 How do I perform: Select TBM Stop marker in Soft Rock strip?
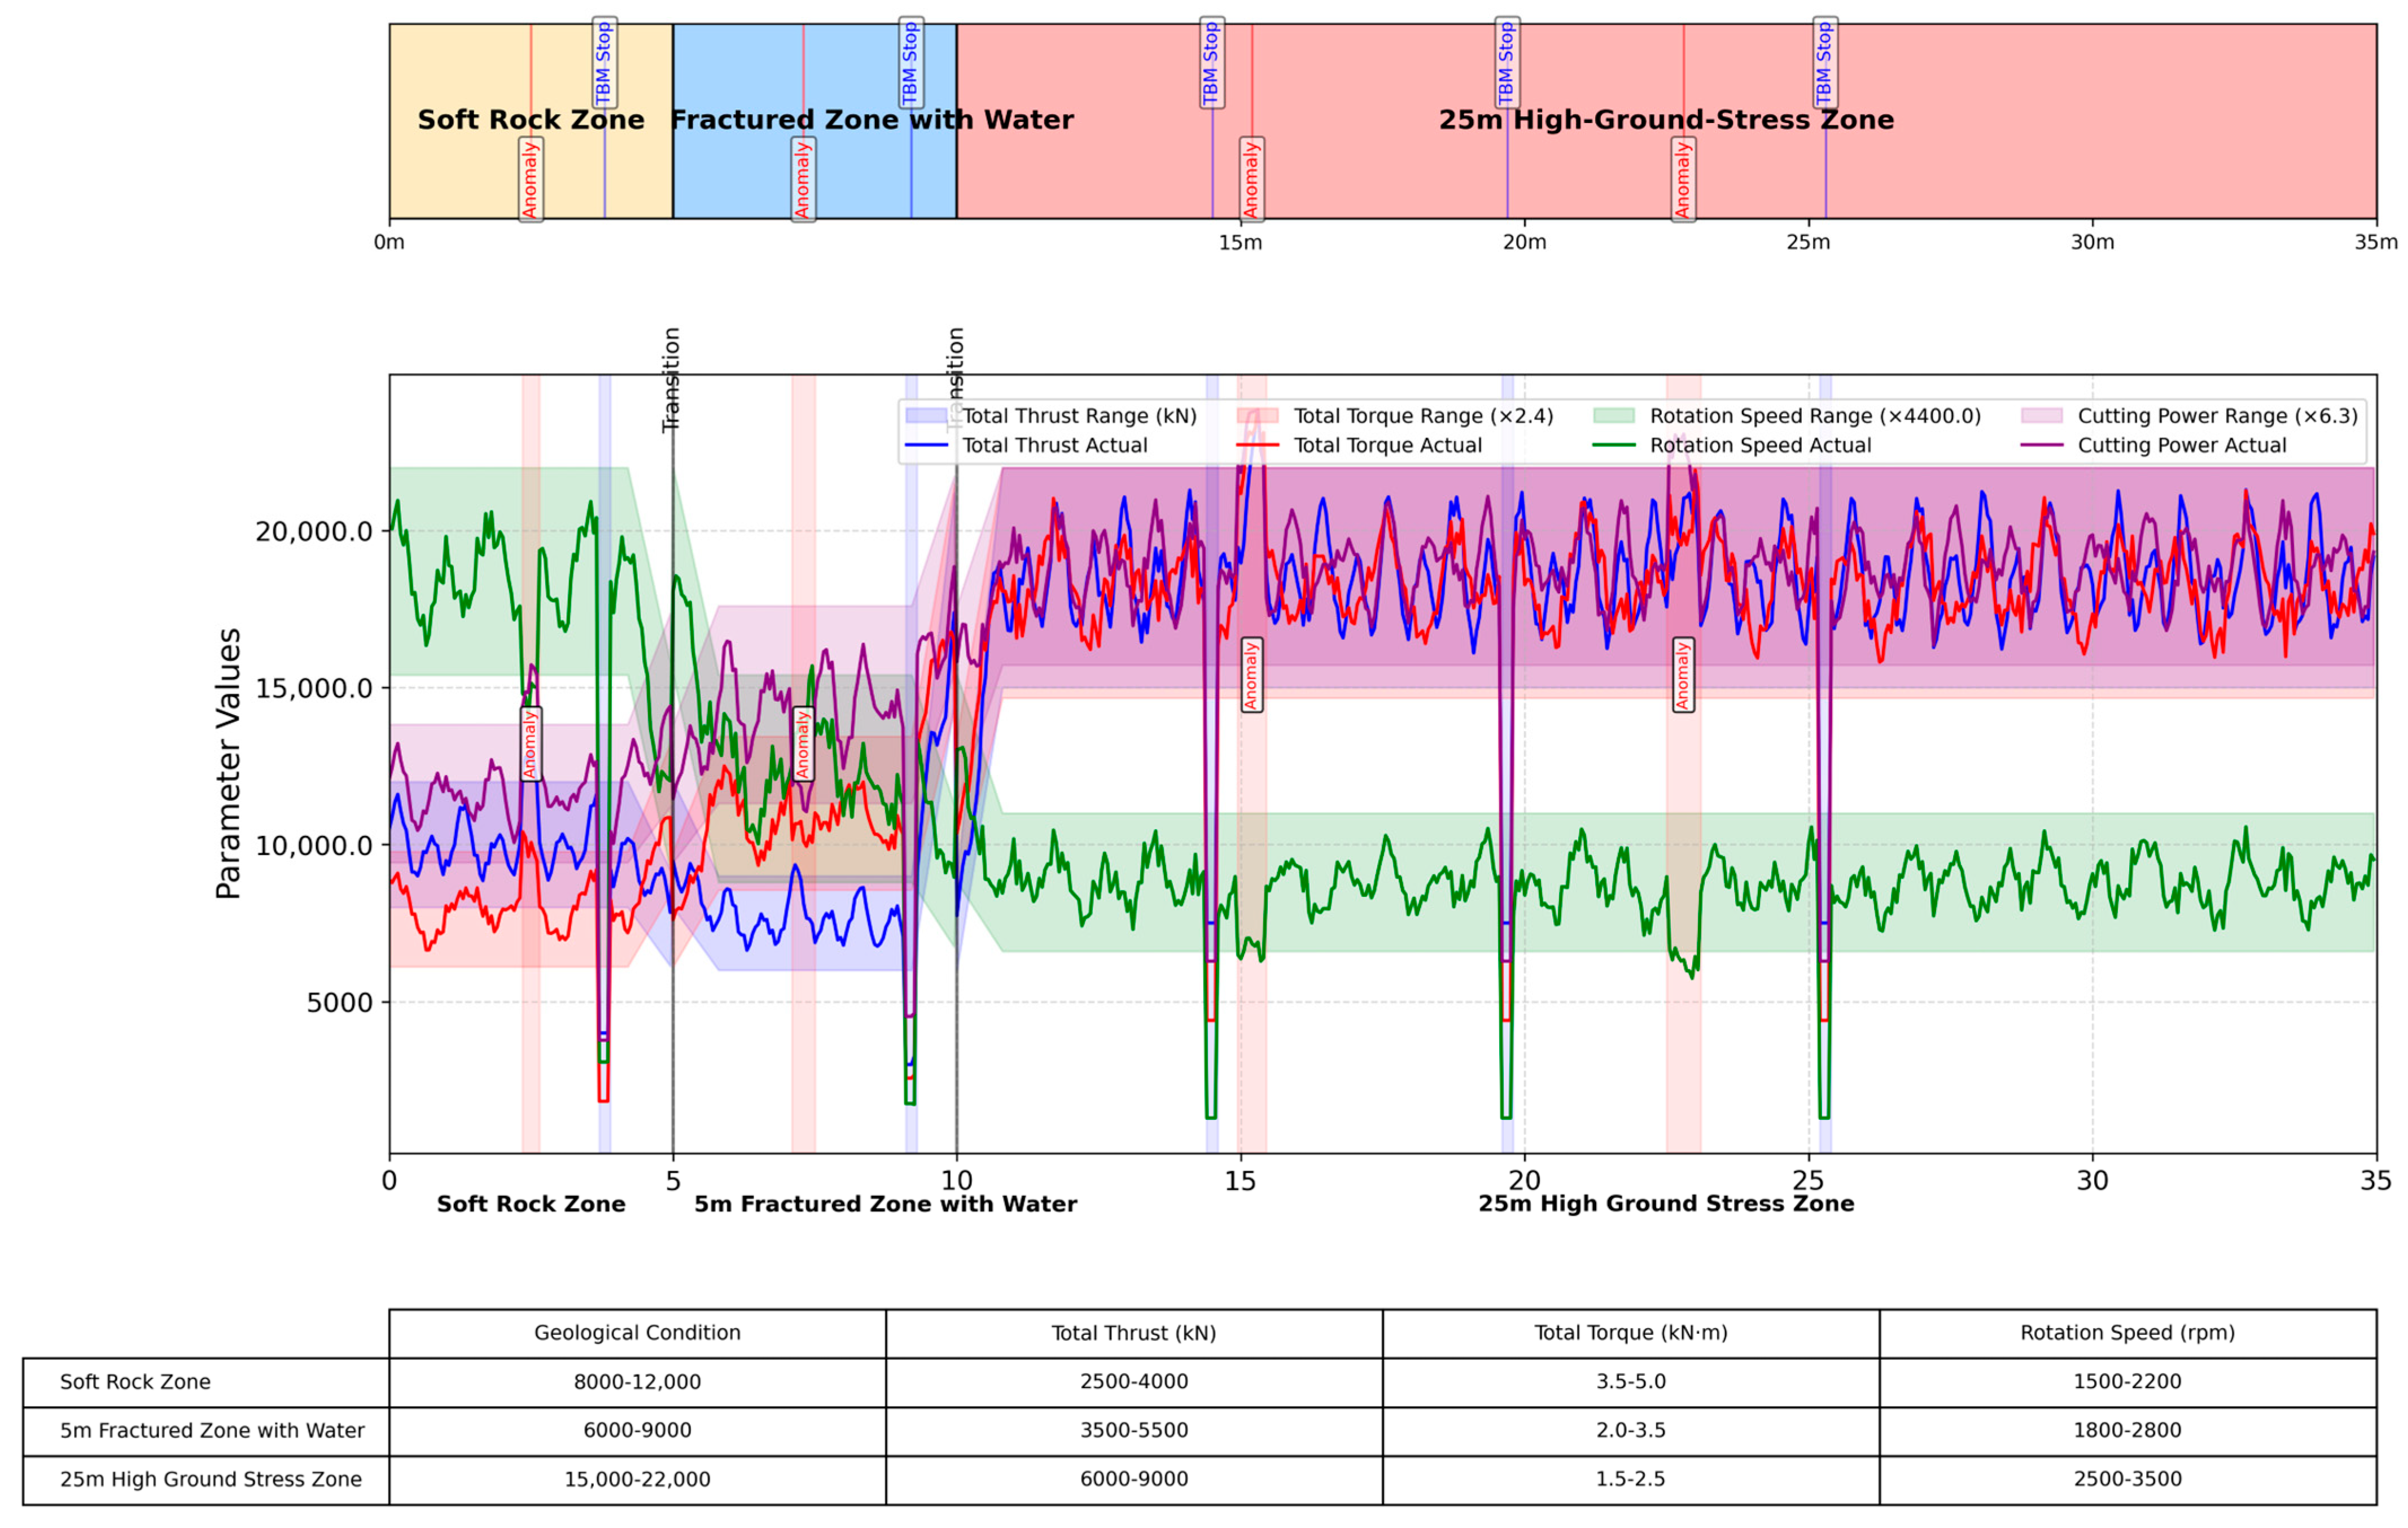(604, 63)
